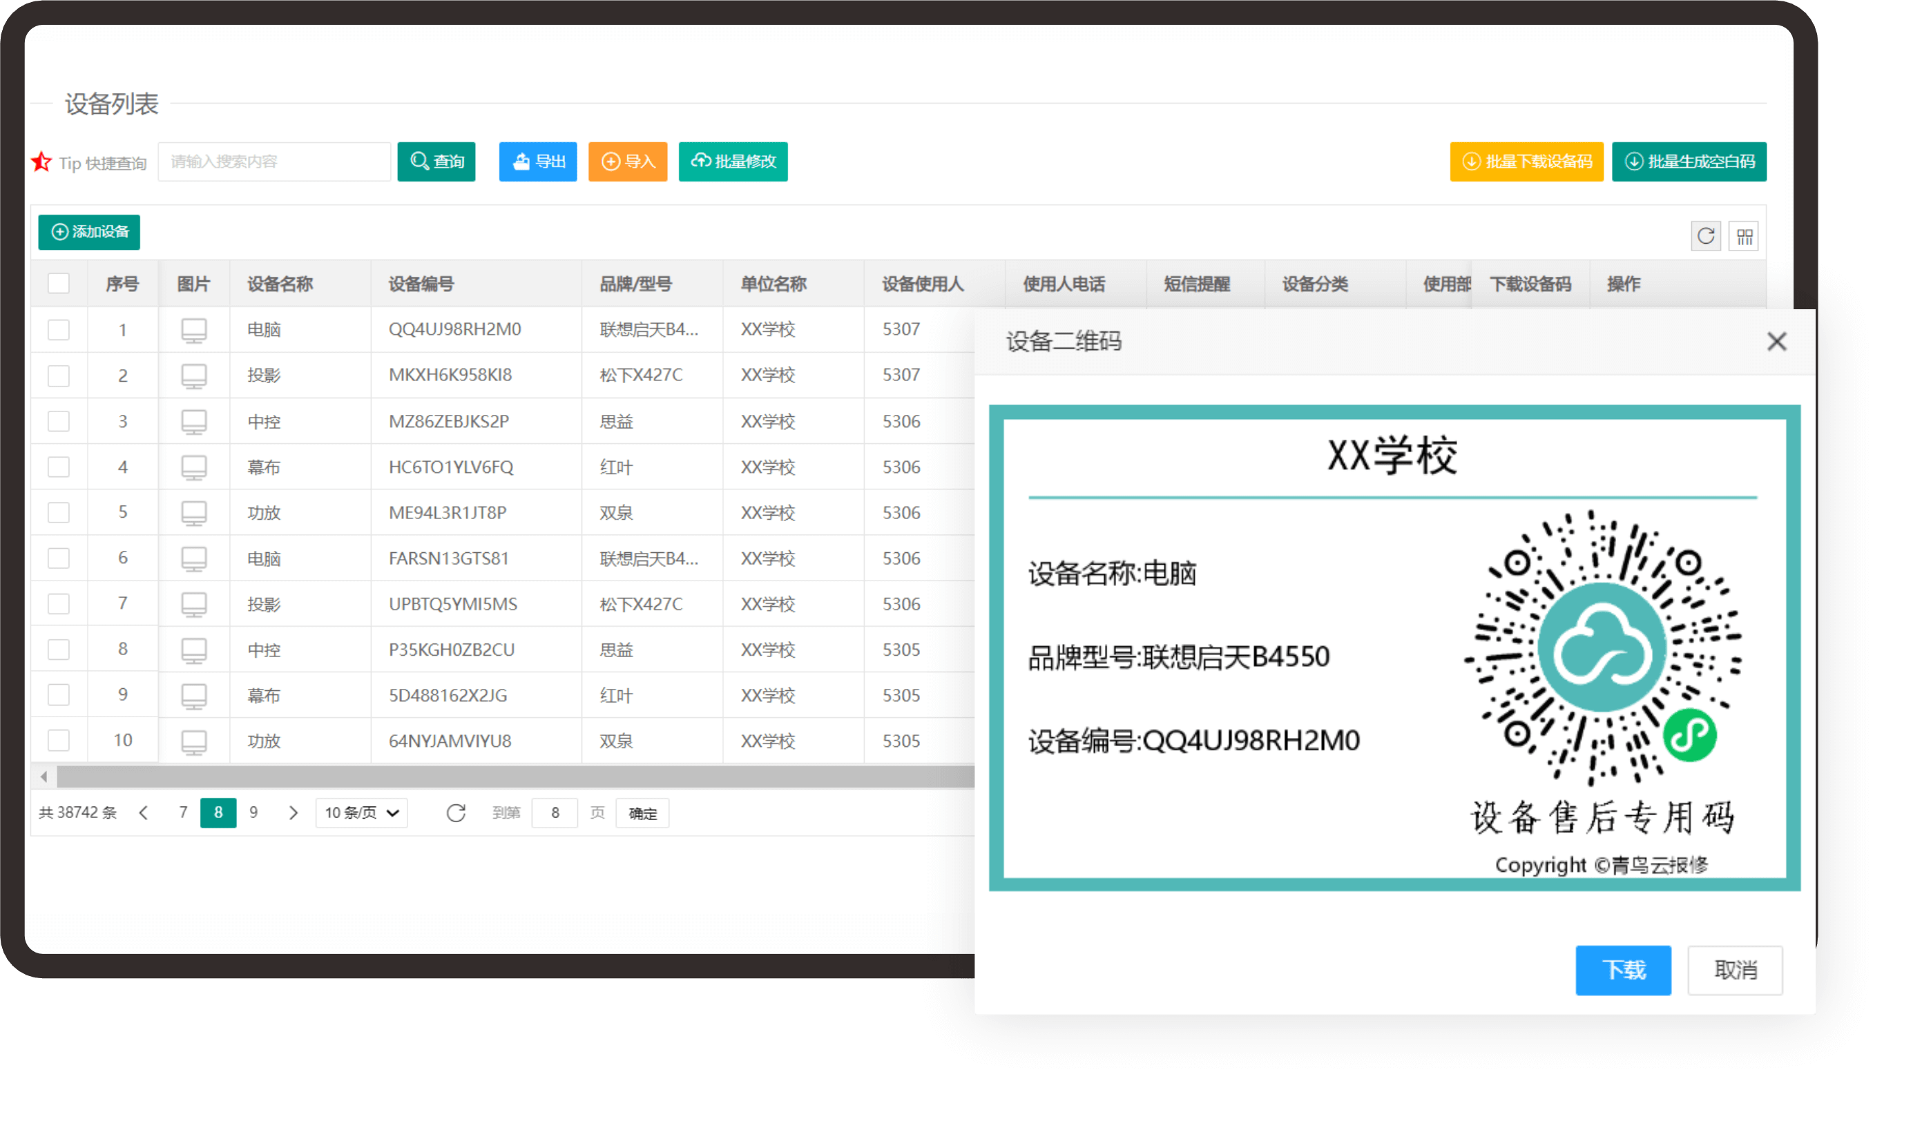This screenshot has height=1121, width=1922.
Task: Click device number MZ86ZEBJKS2P
Action: click(x=448, y=422)
